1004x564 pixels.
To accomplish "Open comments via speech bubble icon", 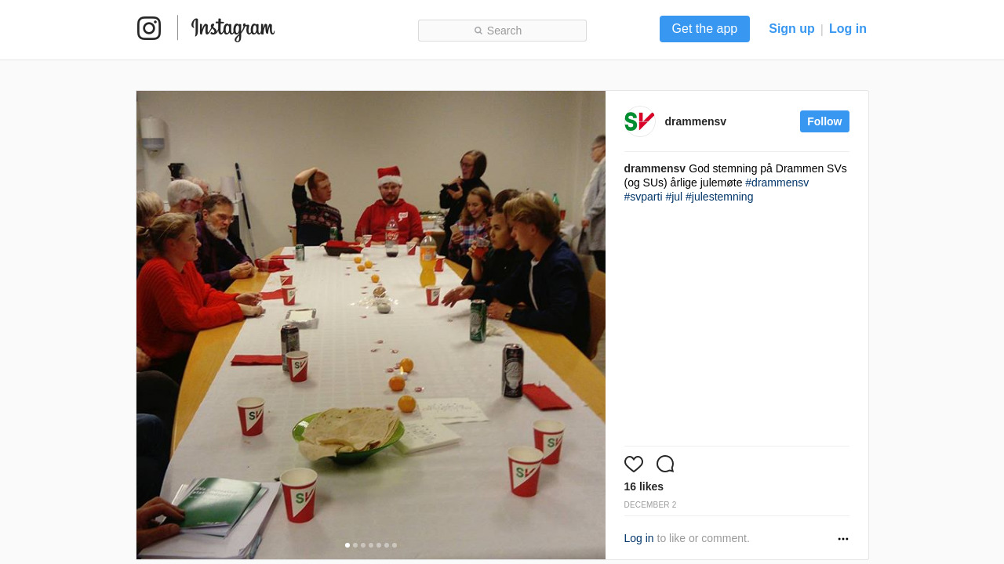I will (665, 464).
